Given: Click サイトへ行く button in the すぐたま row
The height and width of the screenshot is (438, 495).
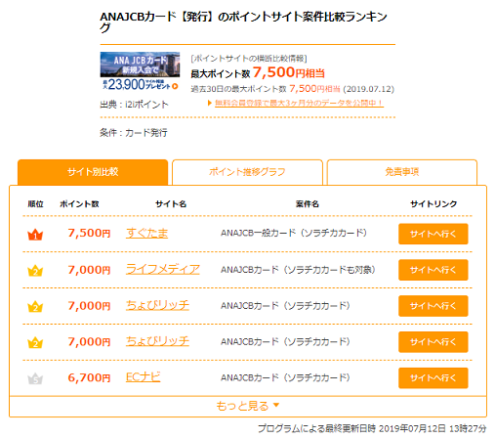Looking at the screenshot, I should (433, 234).
